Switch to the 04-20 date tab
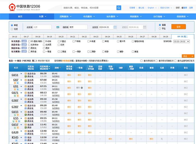Viewport: 196px width, 144px height. click(61, 37)
